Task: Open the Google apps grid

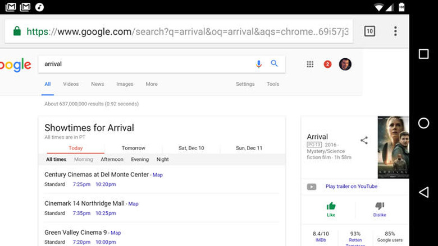Action: (310, 64)
